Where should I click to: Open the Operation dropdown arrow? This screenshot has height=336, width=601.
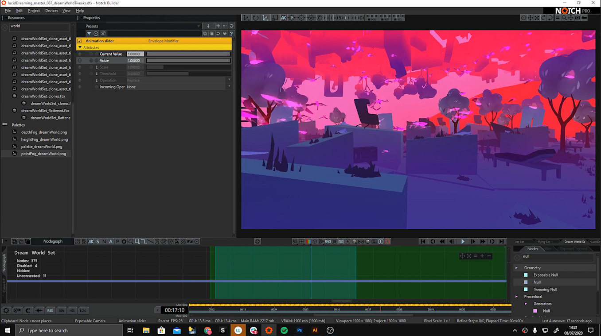click(x=229, y=81)
